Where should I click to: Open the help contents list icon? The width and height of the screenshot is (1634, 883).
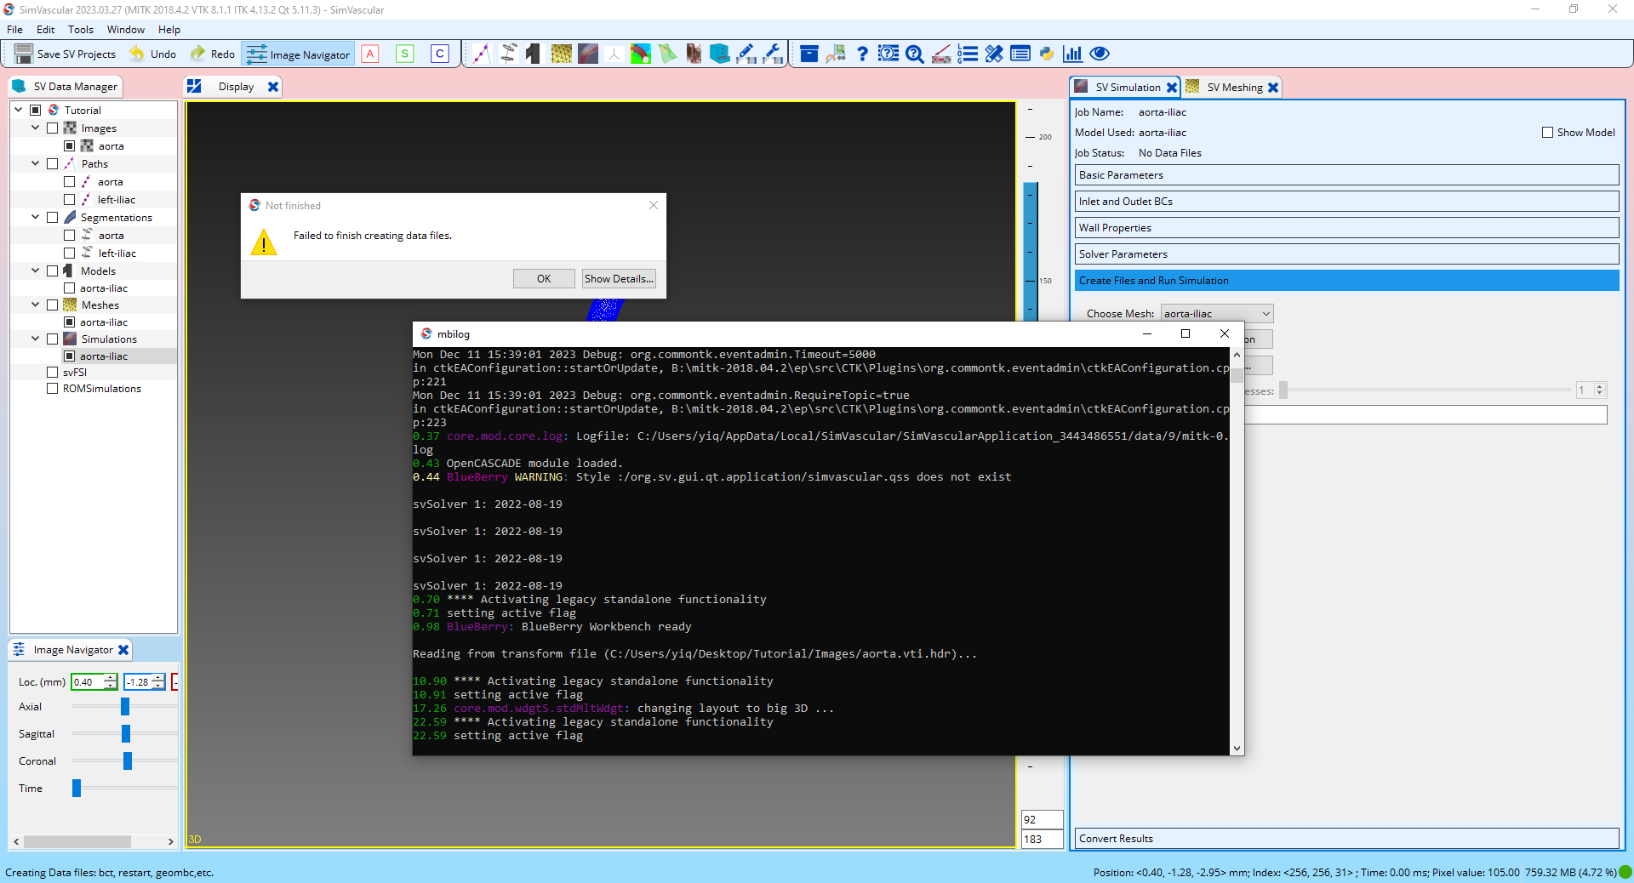coord(888,54)
